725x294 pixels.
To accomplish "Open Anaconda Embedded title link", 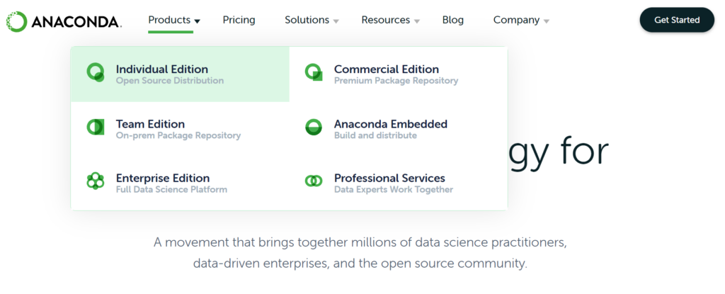I will click(390, 124).
